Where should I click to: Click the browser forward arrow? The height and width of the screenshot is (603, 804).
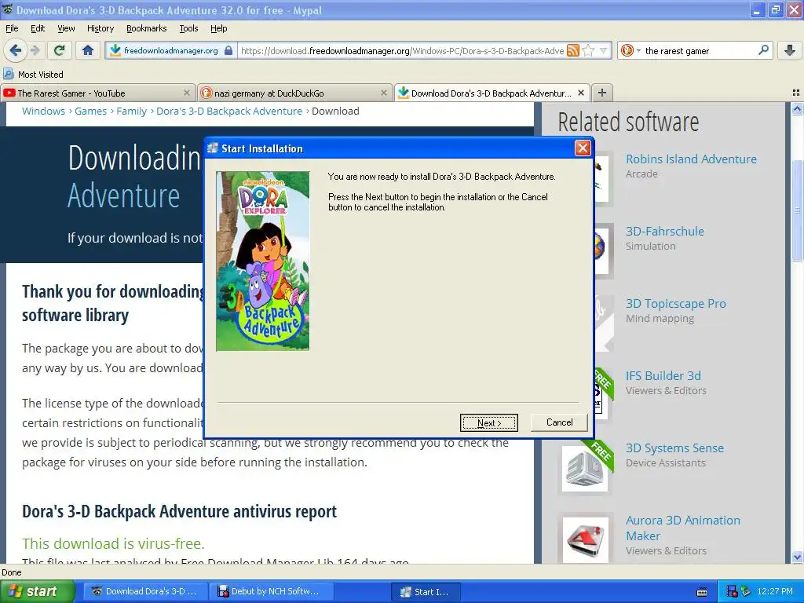click(x=35, y=50)
